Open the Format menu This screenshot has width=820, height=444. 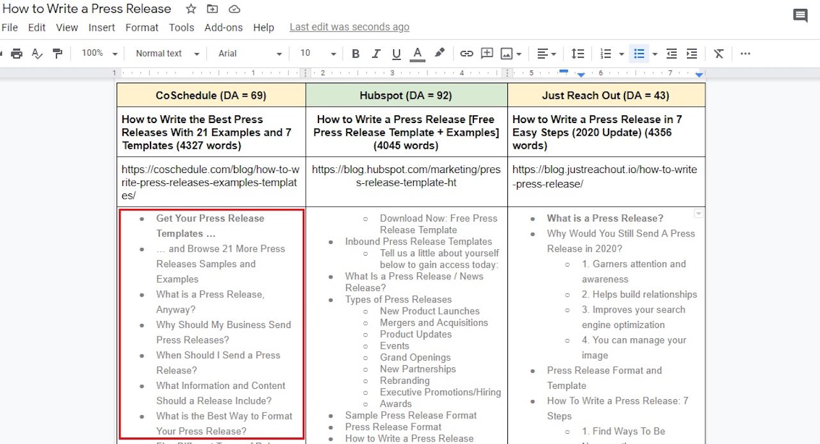pyautogui.click(x=142, y=28)
